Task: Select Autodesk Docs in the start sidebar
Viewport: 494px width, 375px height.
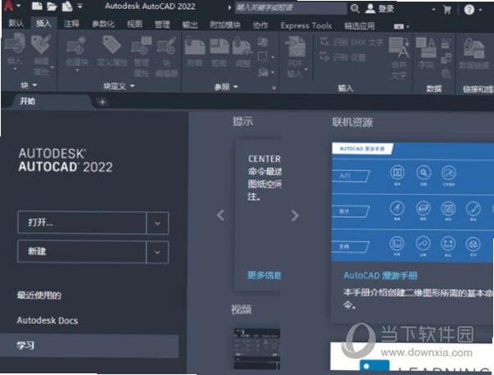Action: pyautogui.click(x=48, y=320)
